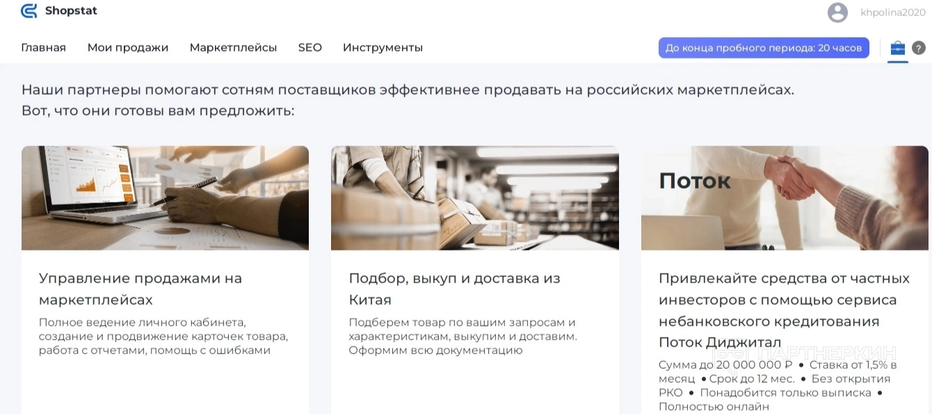
Task: Click the question mark help icon
Action: tap(919, 48)
